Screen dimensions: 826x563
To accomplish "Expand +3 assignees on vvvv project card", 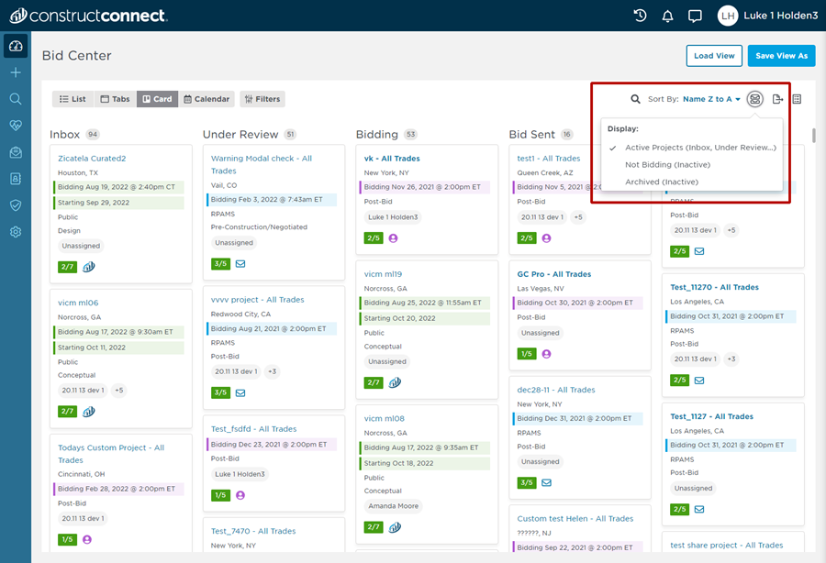I will (x=272, y=371).
